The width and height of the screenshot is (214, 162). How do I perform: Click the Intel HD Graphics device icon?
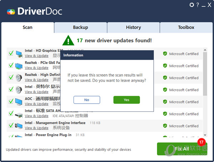click(19, 54)
